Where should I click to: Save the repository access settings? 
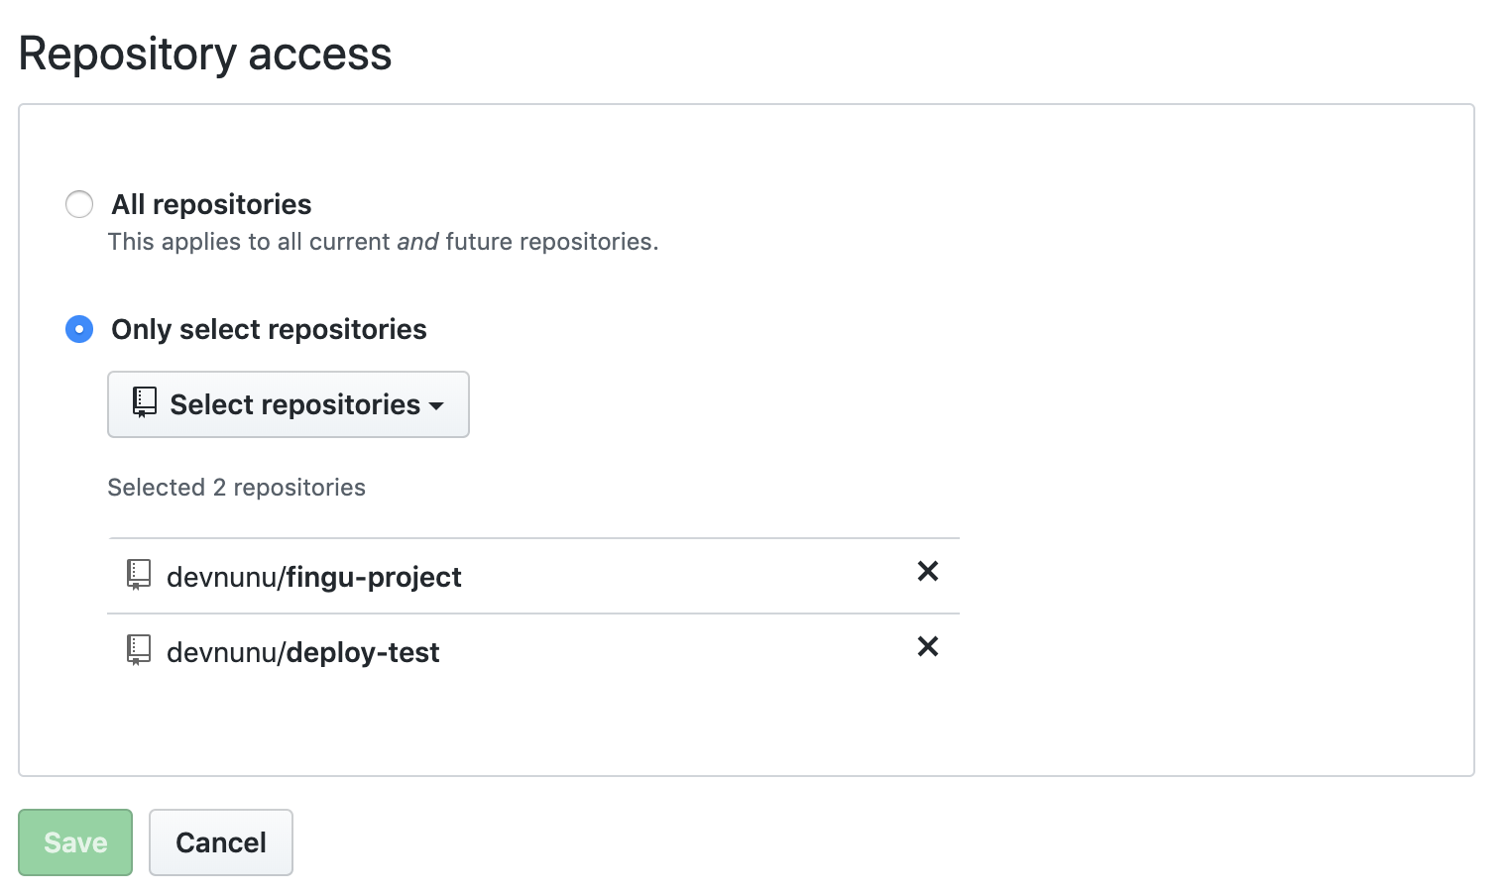point(75,842)
